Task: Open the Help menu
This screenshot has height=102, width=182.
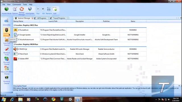Action: click(30, 5)
